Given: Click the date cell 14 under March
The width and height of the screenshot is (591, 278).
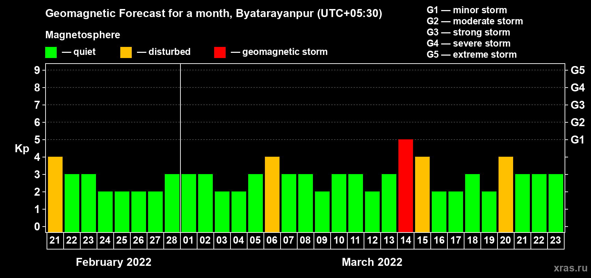Looking at the screenshot, I should tap(406, 240).
